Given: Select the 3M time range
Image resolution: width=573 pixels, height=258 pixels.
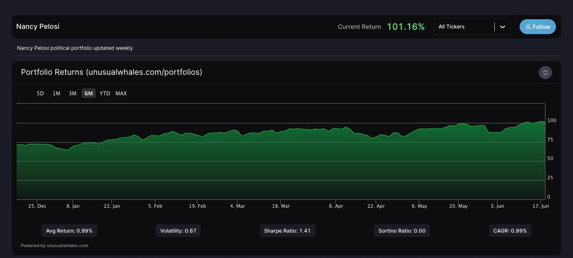Looking at the screenshot, I should (72, 93).
